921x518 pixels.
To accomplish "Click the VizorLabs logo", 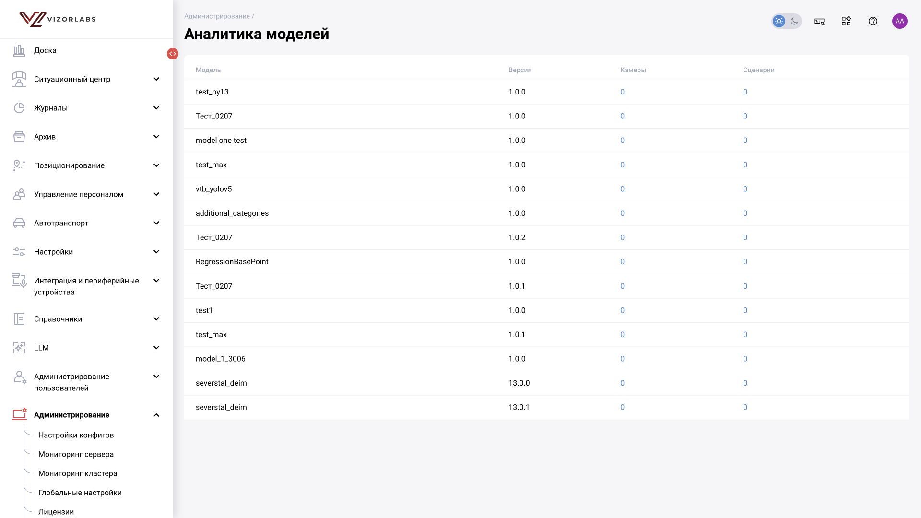I will tap(58, 19).
